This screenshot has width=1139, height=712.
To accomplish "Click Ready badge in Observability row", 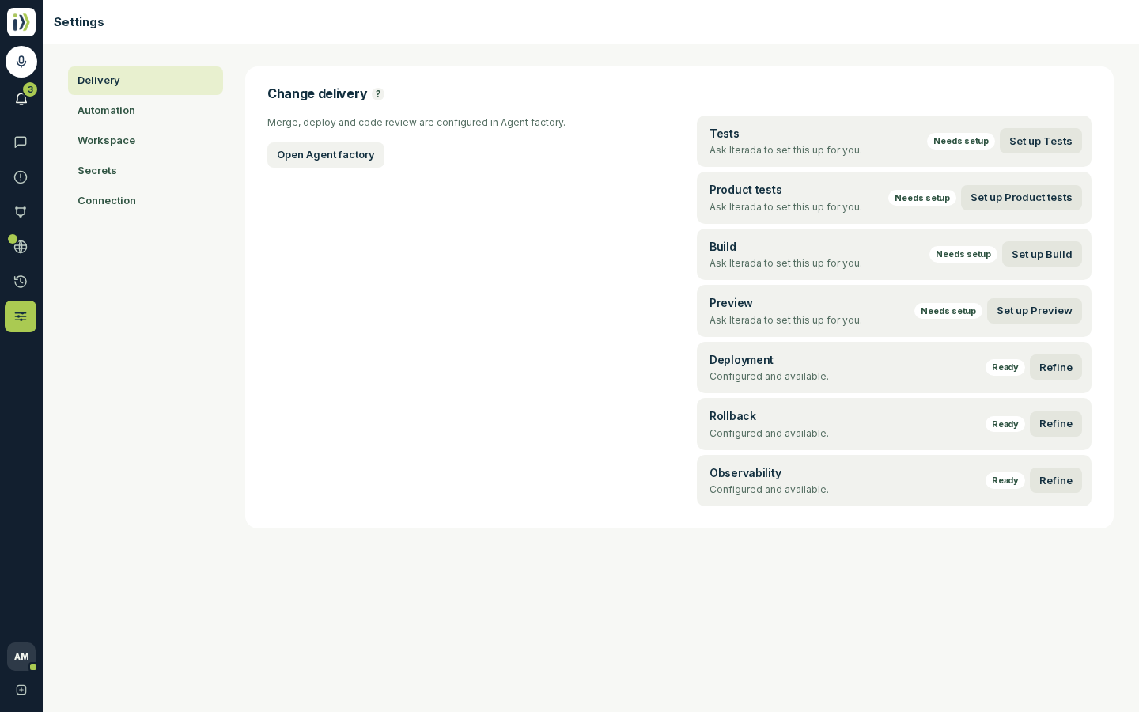I will (1005, 480).
